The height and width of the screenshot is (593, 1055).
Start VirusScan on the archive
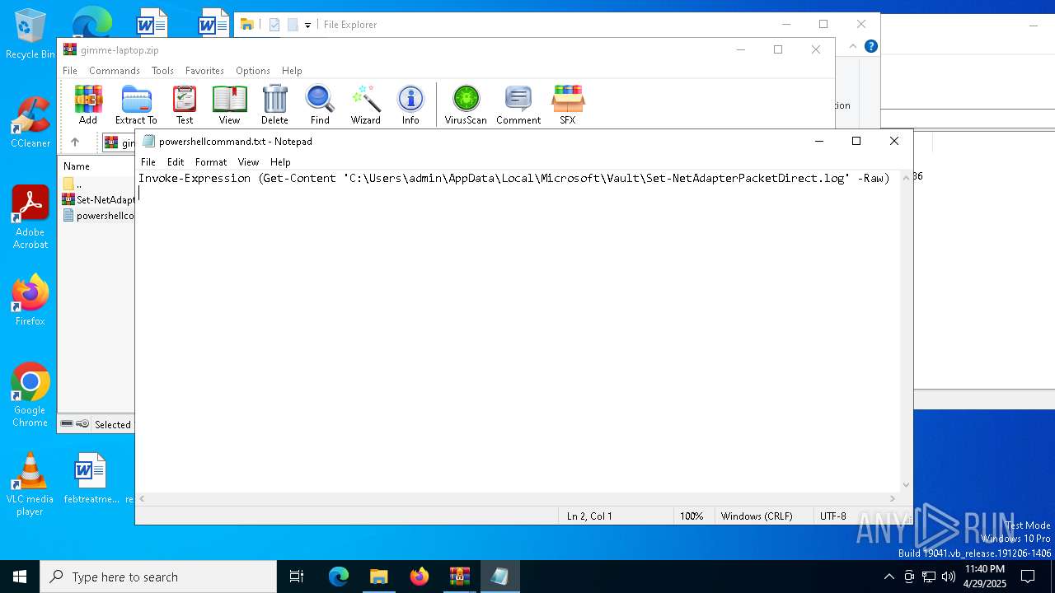pos(466,105)
